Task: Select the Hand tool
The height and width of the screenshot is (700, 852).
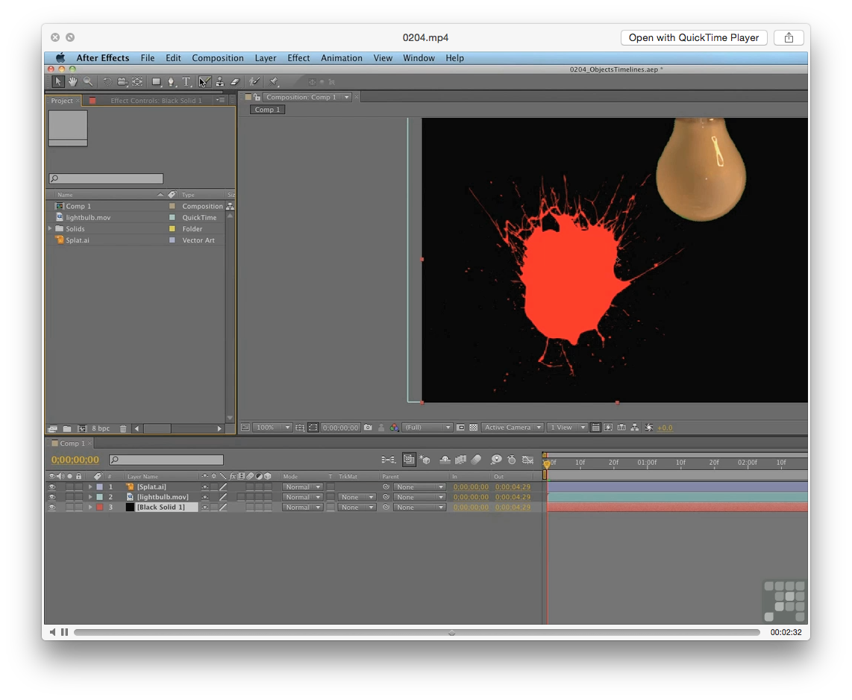Action: click(x=72, y=81)
